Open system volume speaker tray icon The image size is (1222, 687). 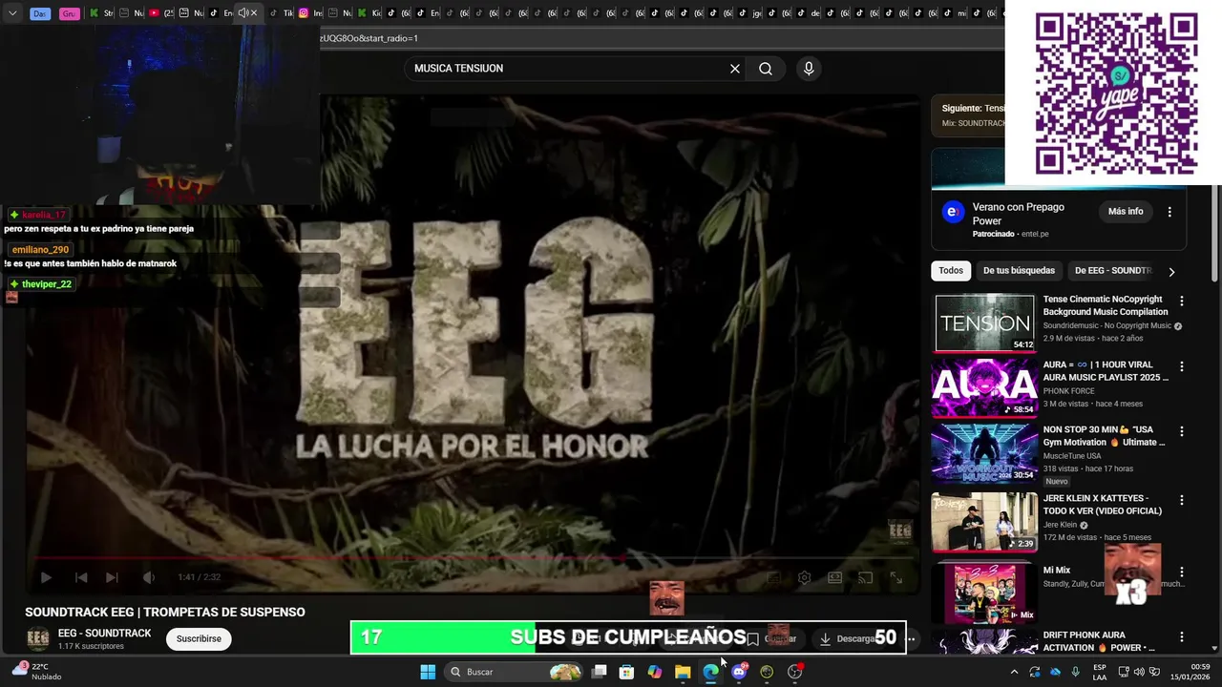[x=1139, y=672]
